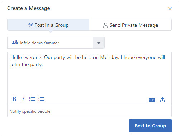The image size is (179, 136).
Task: Insert a numbered list in the message
Action: click(x=41, y=99)
